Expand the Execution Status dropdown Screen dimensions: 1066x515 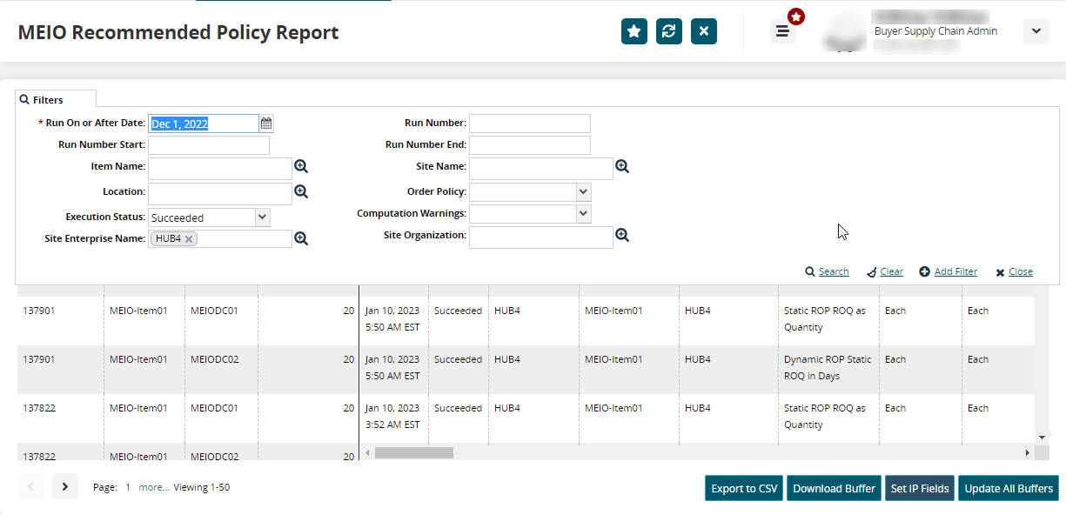pos(262,217)
